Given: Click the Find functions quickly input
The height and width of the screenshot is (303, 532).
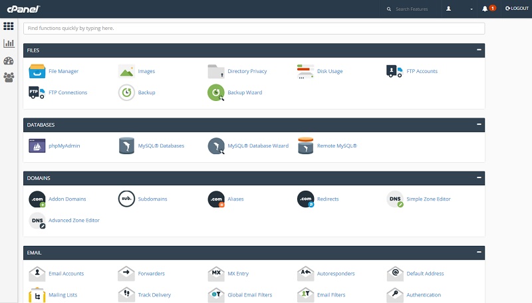Looking at the screenshot, I should 254,28.
